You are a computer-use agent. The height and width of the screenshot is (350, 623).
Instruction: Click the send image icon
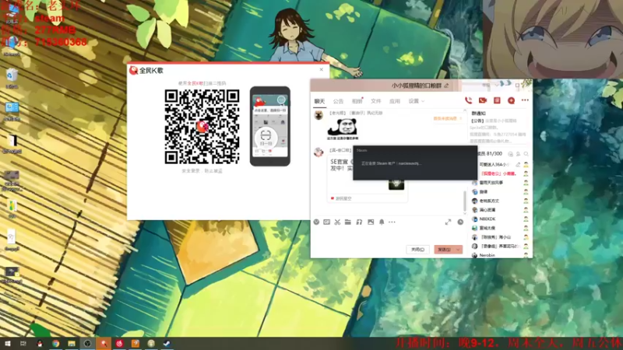[371, 222]
